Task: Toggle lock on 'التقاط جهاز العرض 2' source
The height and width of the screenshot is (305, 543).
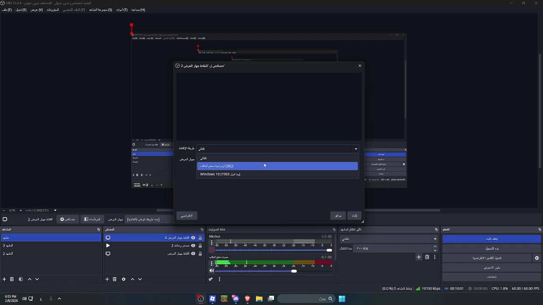Action: pyautogui.click(x=200, y=238)
